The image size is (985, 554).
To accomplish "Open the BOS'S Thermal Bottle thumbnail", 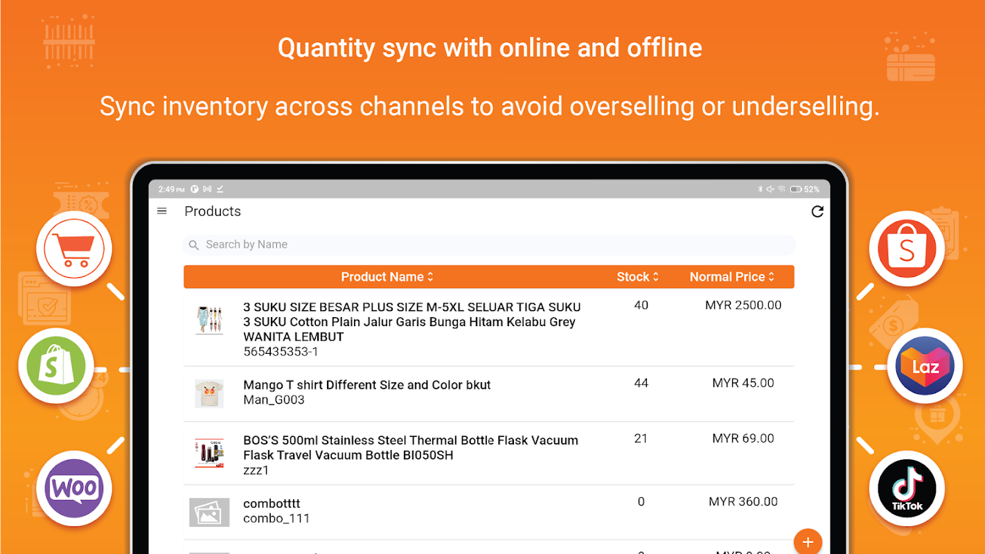I will 209,453.
